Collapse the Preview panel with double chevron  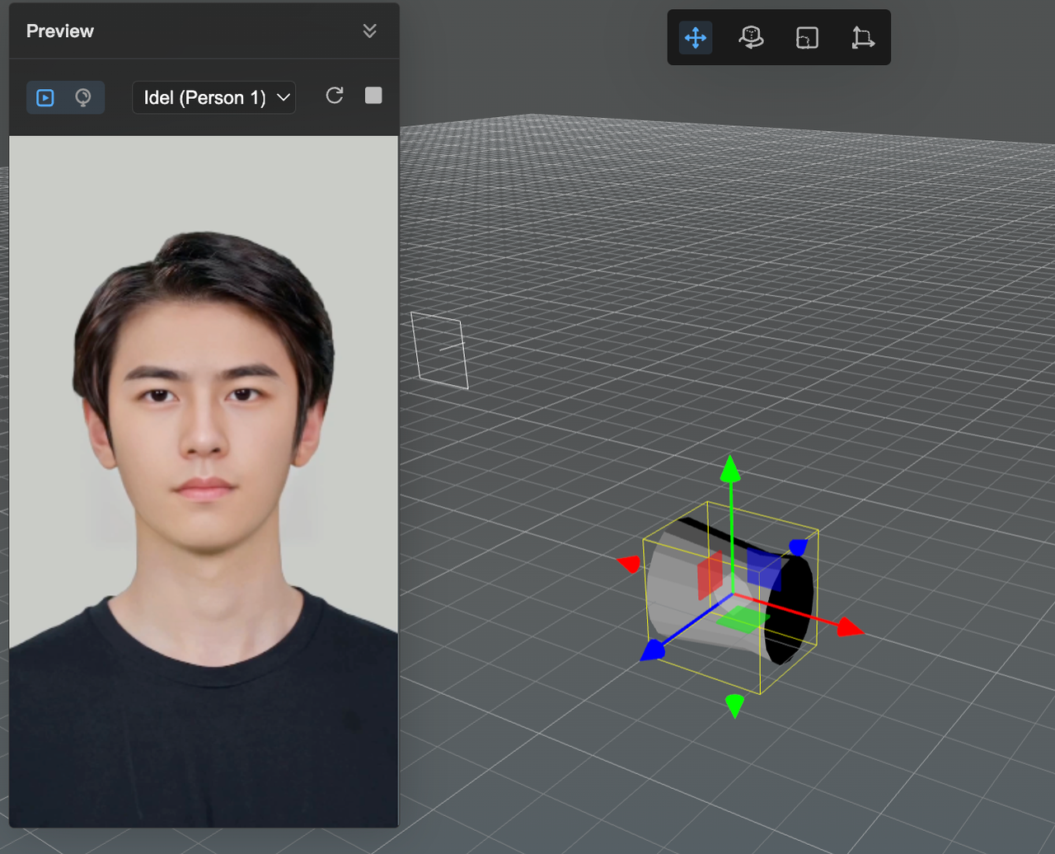tap(370, 31)
